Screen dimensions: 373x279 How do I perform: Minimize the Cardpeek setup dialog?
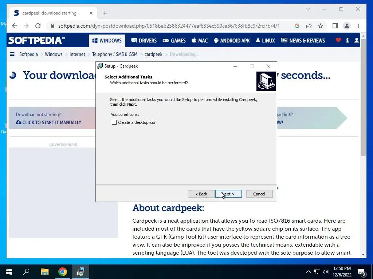(x=235, y=66)
